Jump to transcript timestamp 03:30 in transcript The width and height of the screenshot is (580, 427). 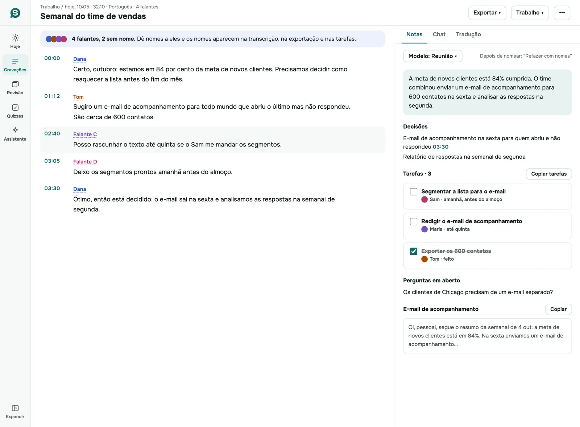tap(52, 188)
